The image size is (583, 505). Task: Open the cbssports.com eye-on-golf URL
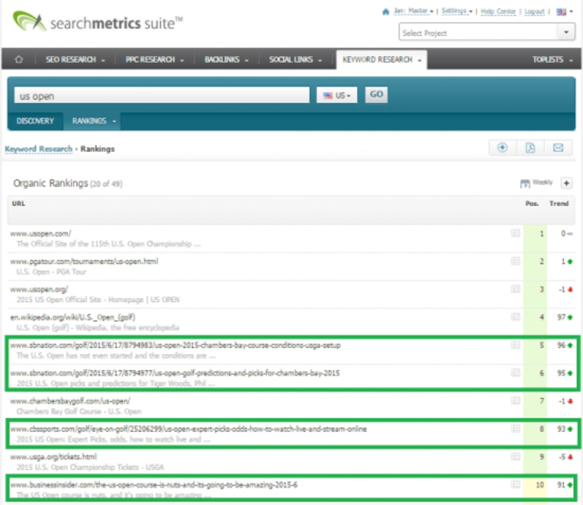coord(188,429)
